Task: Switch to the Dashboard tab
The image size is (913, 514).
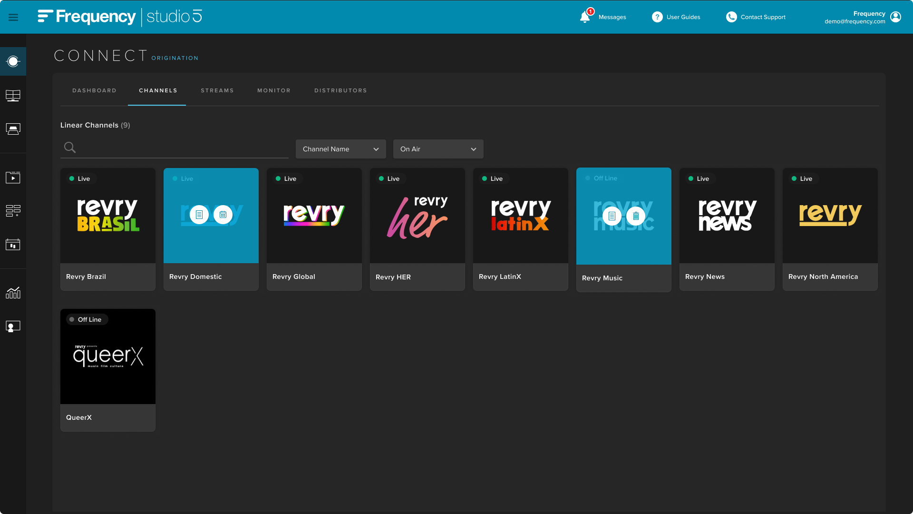Action: coord(94,90)
